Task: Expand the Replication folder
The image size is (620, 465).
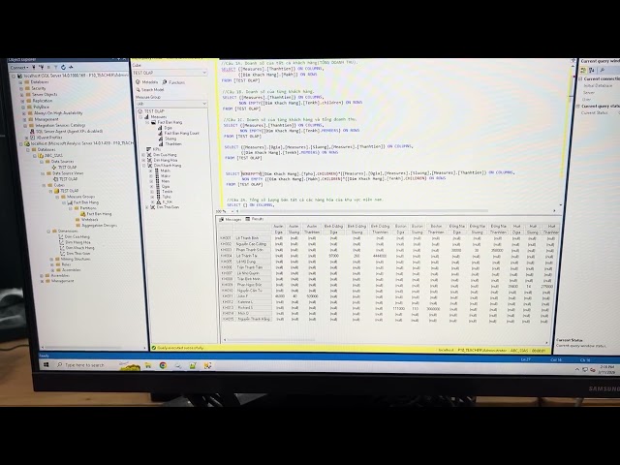Action: (22, 101)
